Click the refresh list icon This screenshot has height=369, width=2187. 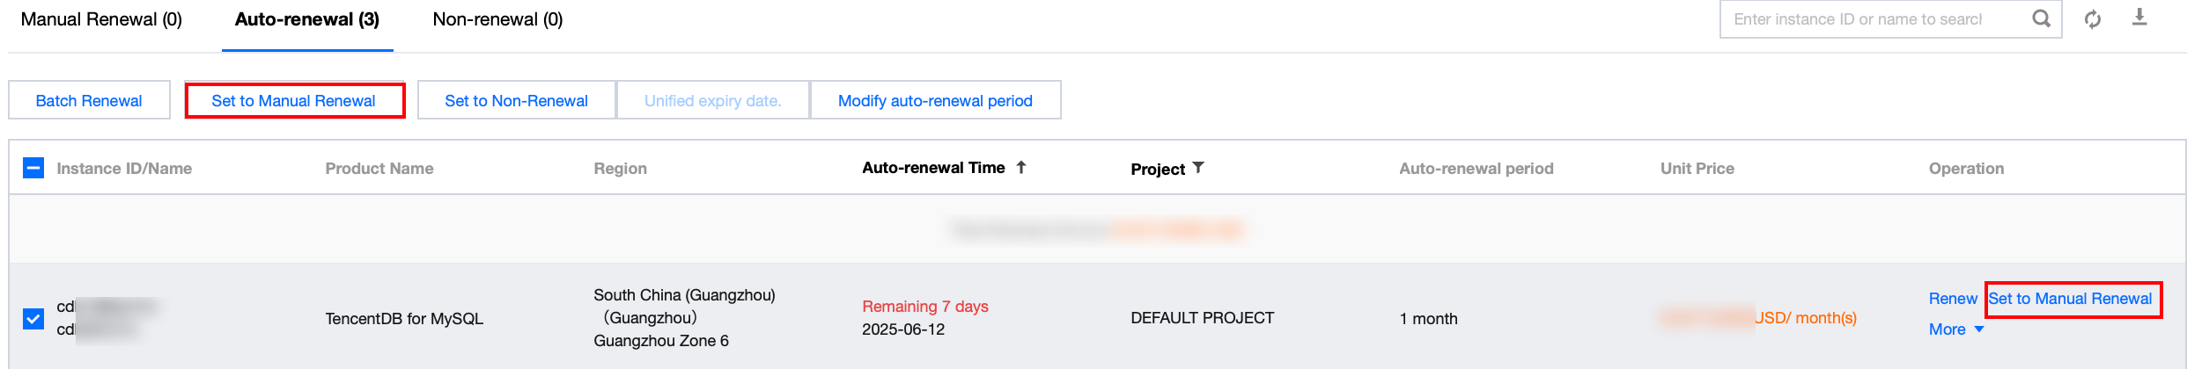2093,19
